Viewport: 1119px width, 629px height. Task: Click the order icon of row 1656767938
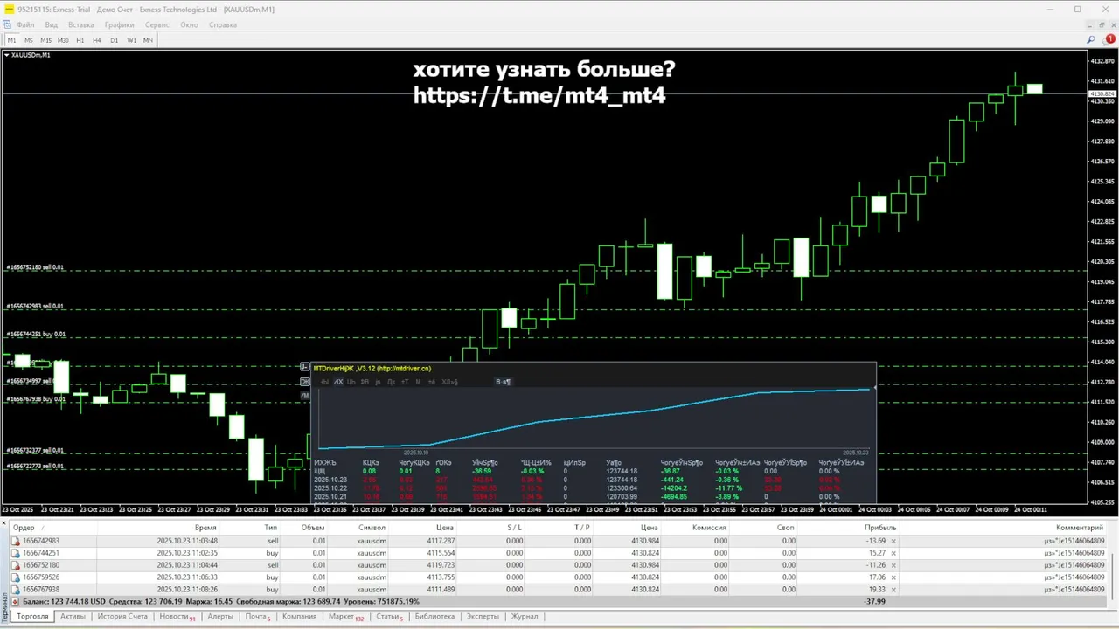coord(16,590)
